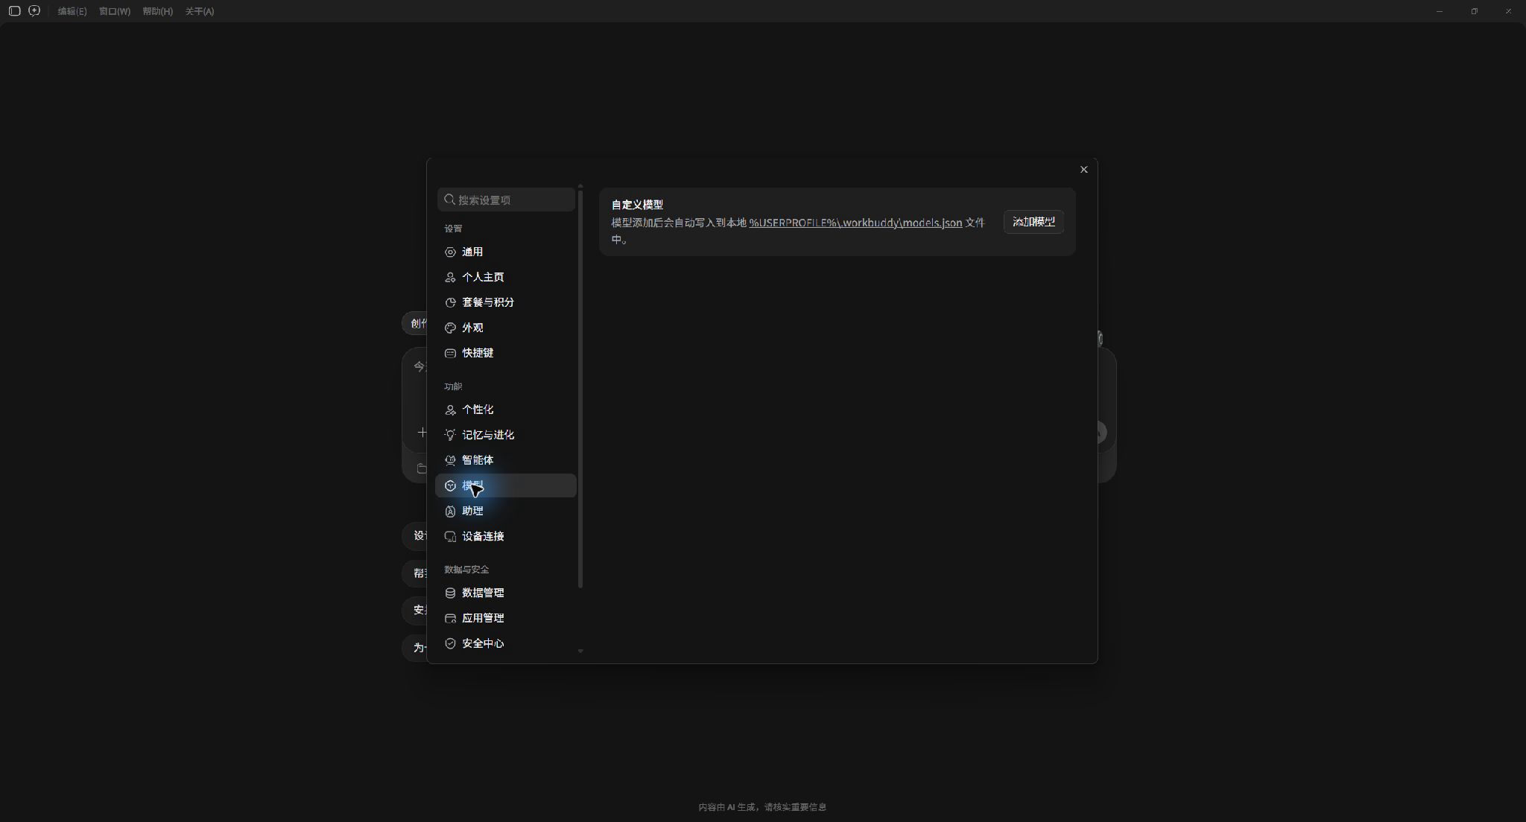This screenshot has height=822, width=1526.
Task: Select 安全中心 shield icon
Action: tap(450, 643)
